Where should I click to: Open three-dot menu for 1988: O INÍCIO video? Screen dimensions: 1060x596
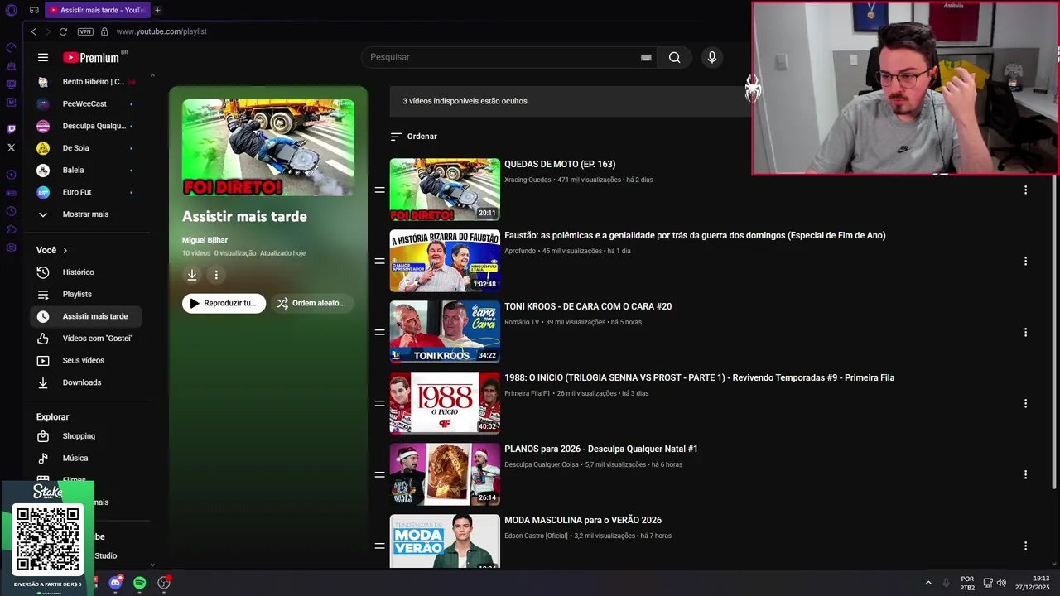tap(1025, 403)
